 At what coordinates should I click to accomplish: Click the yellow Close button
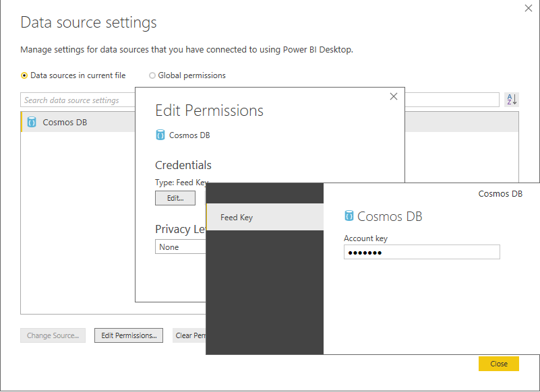tap(499, 364)
